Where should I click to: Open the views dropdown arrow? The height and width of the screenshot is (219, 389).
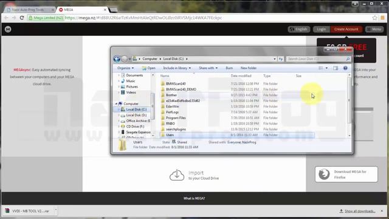pos(326,68)
